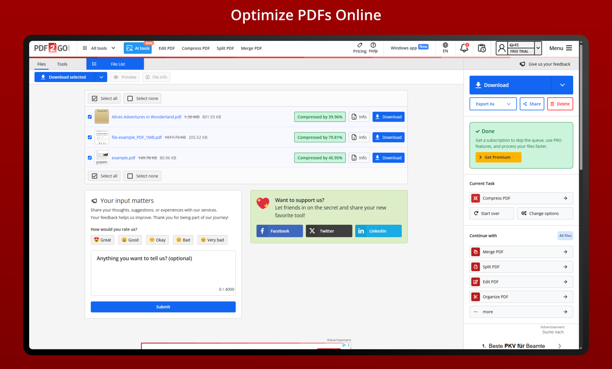Expand the Download selected dropdown arrow
612x369 pixels.
click(x=101, y=77)
